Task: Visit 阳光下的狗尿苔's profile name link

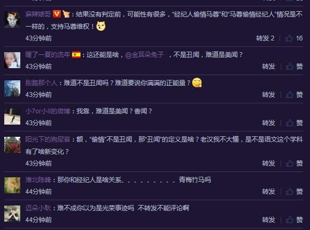Action: point(47,139)
